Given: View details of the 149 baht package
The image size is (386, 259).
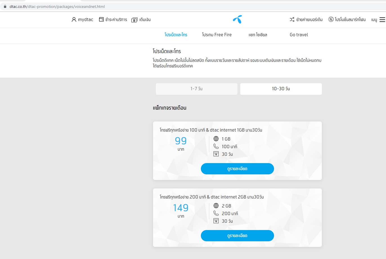Looking at the screenshot, I should click(237, 236).
